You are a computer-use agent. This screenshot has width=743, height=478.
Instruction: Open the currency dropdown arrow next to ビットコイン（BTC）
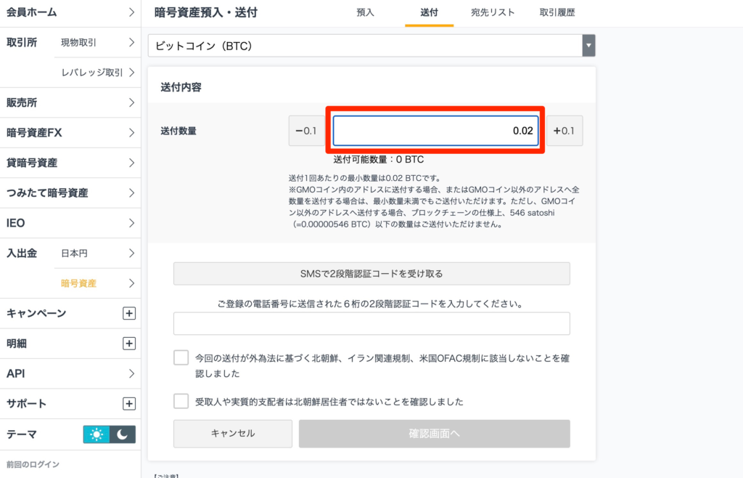pyautogui.click(x=588, y=45)
